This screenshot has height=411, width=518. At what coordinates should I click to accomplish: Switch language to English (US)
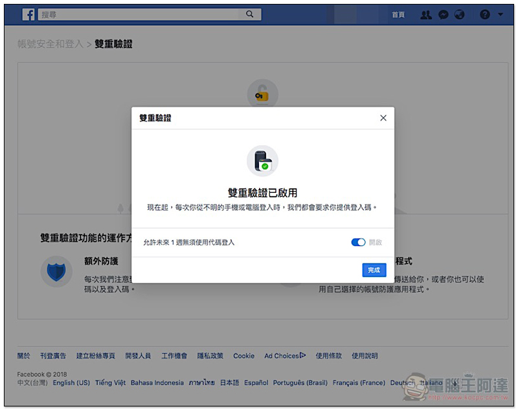click(71, 383)
